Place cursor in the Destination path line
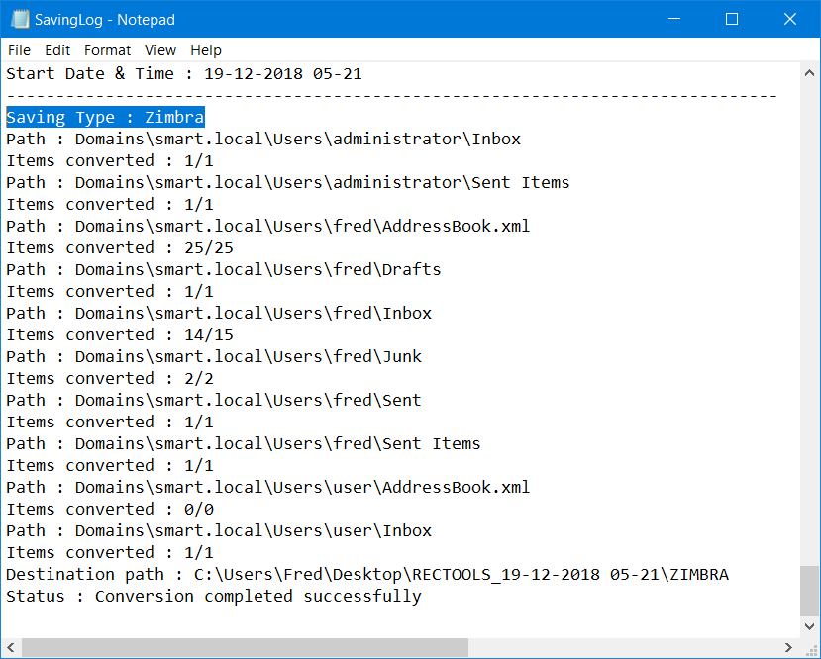Viewport: 821px width, 659px height. point(367,574)
